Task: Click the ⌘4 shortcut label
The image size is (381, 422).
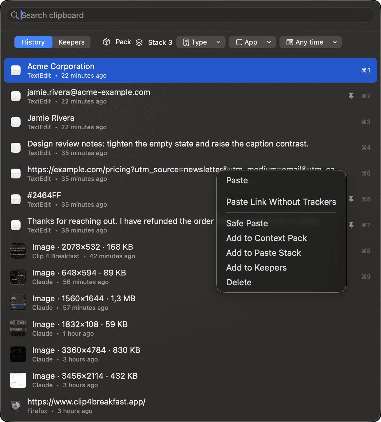Action: click(x=366, y=148)
